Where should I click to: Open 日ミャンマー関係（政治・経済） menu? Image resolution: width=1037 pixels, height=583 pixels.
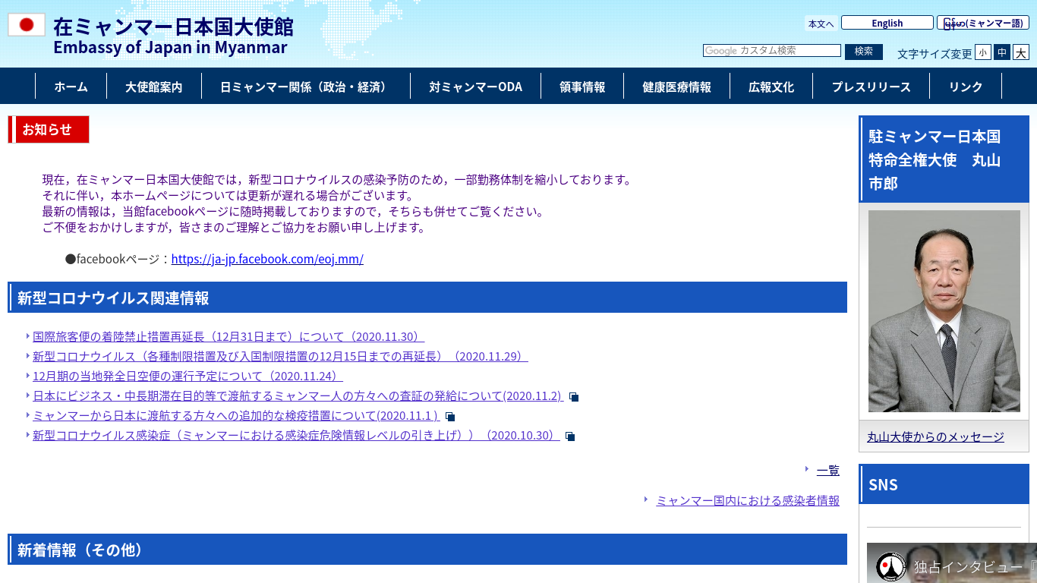tap(306, 87)
